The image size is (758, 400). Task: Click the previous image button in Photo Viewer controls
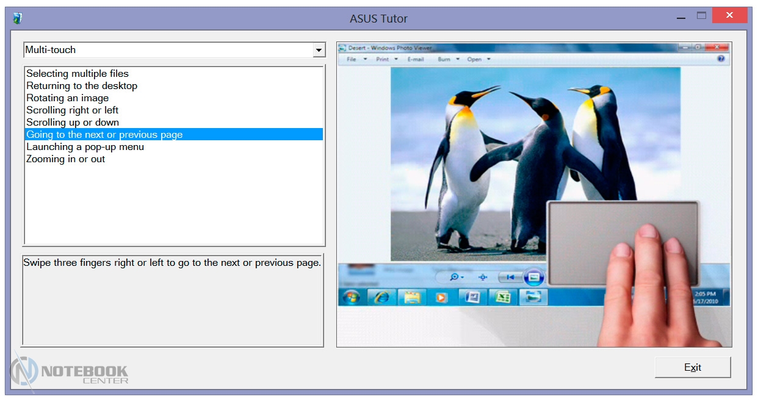(510, 277)
